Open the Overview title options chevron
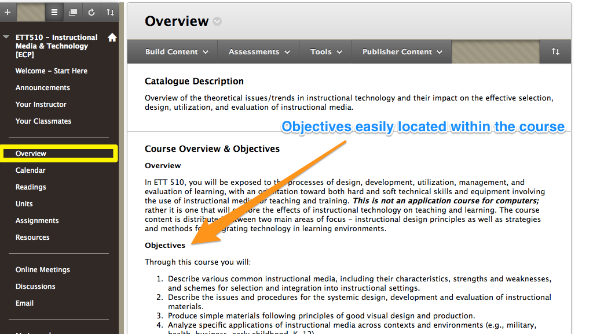The image size is (604, 334). (217, 21)
